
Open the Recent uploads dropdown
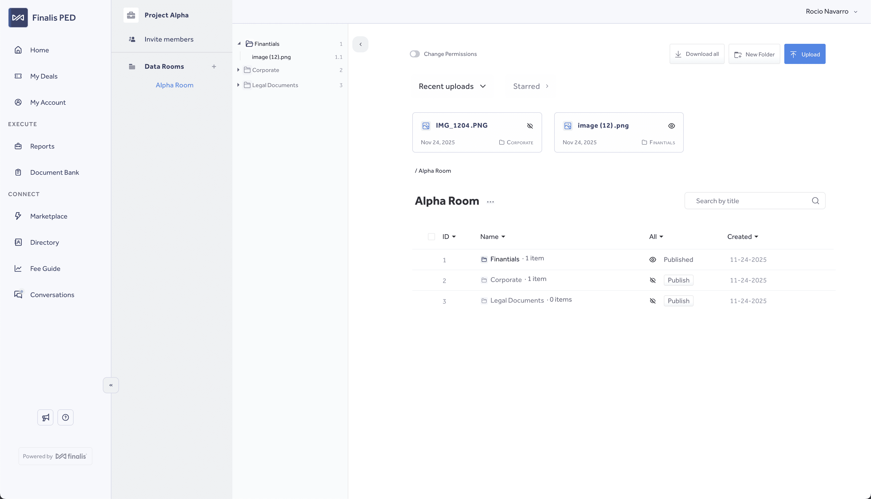(x=452, y=86)
